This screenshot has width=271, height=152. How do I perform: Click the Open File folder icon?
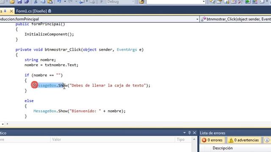tap(12, 2)
